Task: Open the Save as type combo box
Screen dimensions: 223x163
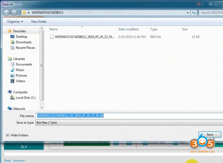Action: click(129, 123)
